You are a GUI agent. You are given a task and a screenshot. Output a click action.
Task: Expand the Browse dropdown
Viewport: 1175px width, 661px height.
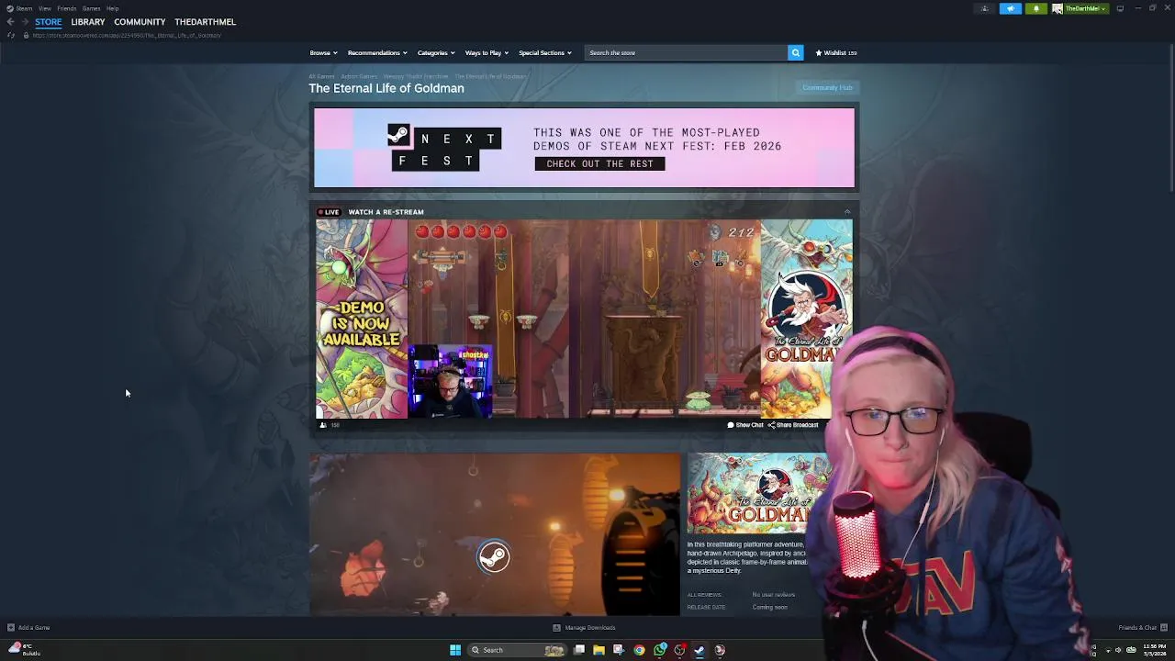point(323,52)
